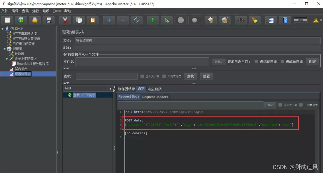Click Start no pauses icon

(167, 20)
